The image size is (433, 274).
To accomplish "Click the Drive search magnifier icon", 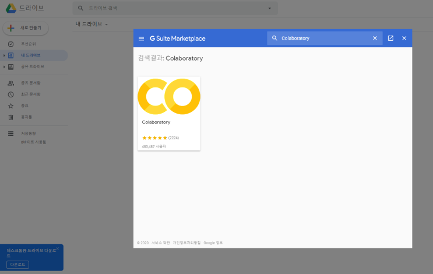I will point(80,8).
